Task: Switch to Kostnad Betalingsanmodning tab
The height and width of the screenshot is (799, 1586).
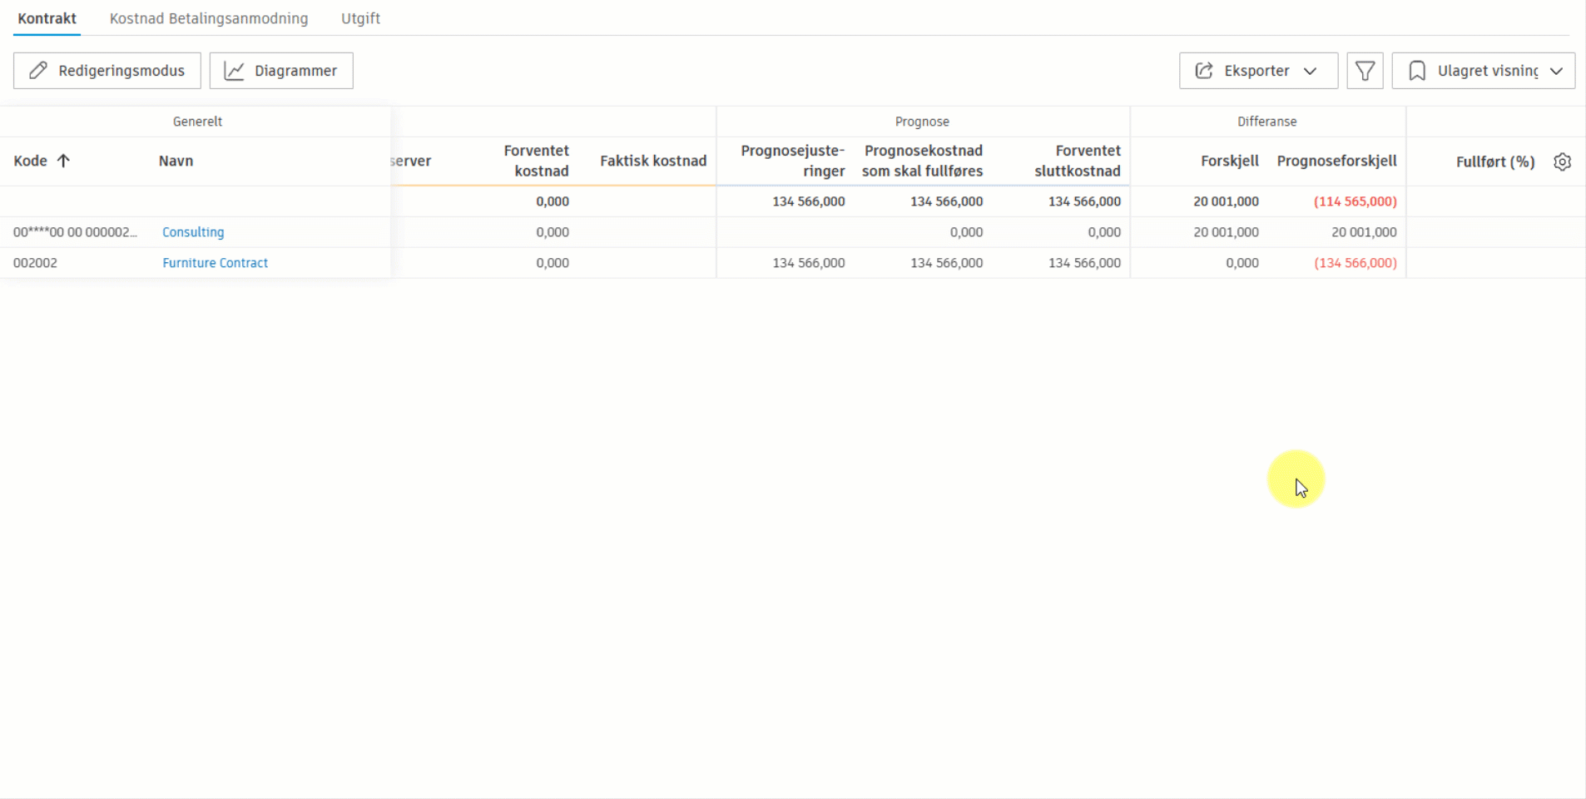Action: (209, 18)
